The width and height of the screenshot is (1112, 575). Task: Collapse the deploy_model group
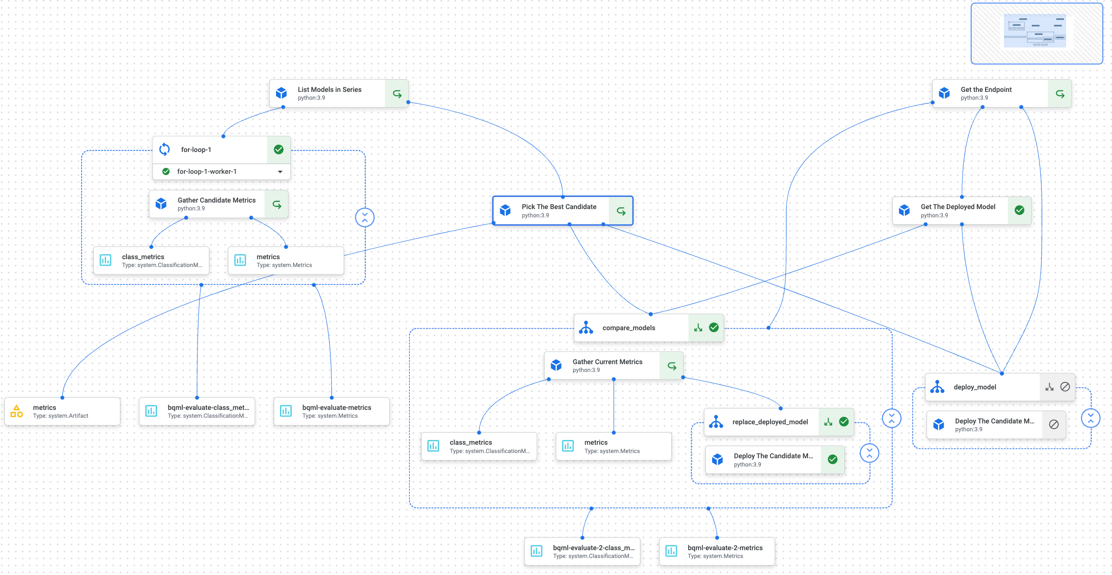[x=1090, y=419]
